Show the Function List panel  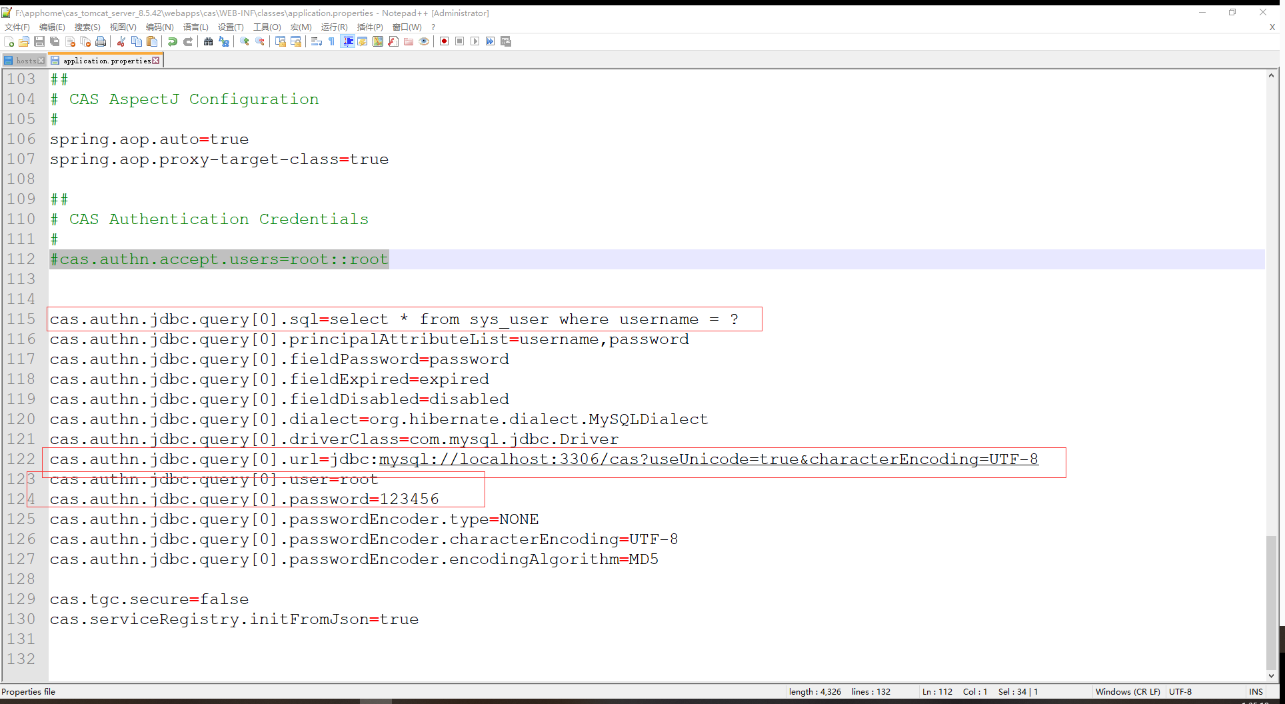(x=393, y=41)
